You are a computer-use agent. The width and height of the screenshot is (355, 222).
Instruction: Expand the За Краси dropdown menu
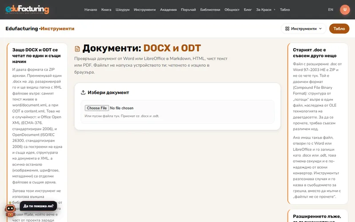pos(265,9)
